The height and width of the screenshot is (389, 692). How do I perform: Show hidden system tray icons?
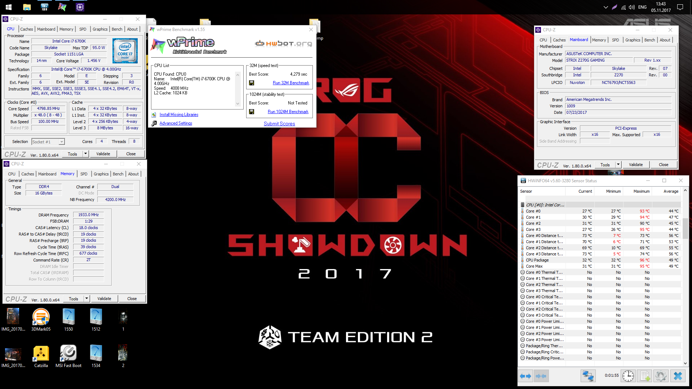[605, 7]
